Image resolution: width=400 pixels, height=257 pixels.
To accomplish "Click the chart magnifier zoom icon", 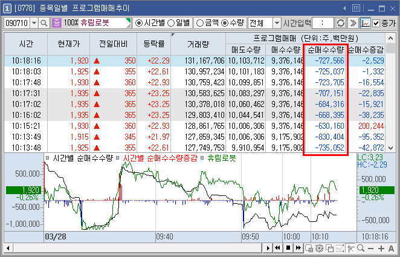I will pos(361,248).
